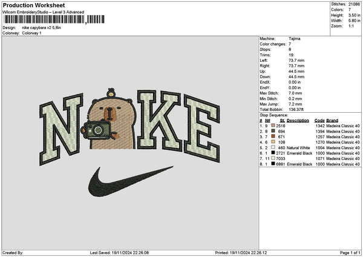This screenshot has width=363, height=257.
Task: Select the pale cream swatch in stop 7
Action: [x=273, y=158]
